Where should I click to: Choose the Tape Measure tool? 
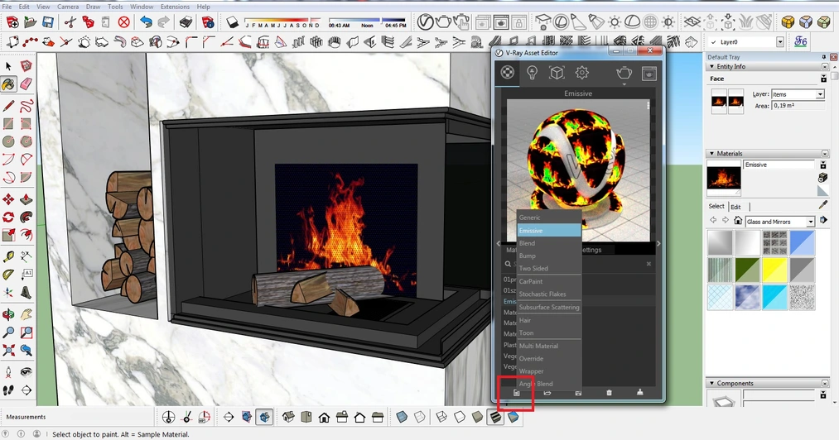pos(8,257)
